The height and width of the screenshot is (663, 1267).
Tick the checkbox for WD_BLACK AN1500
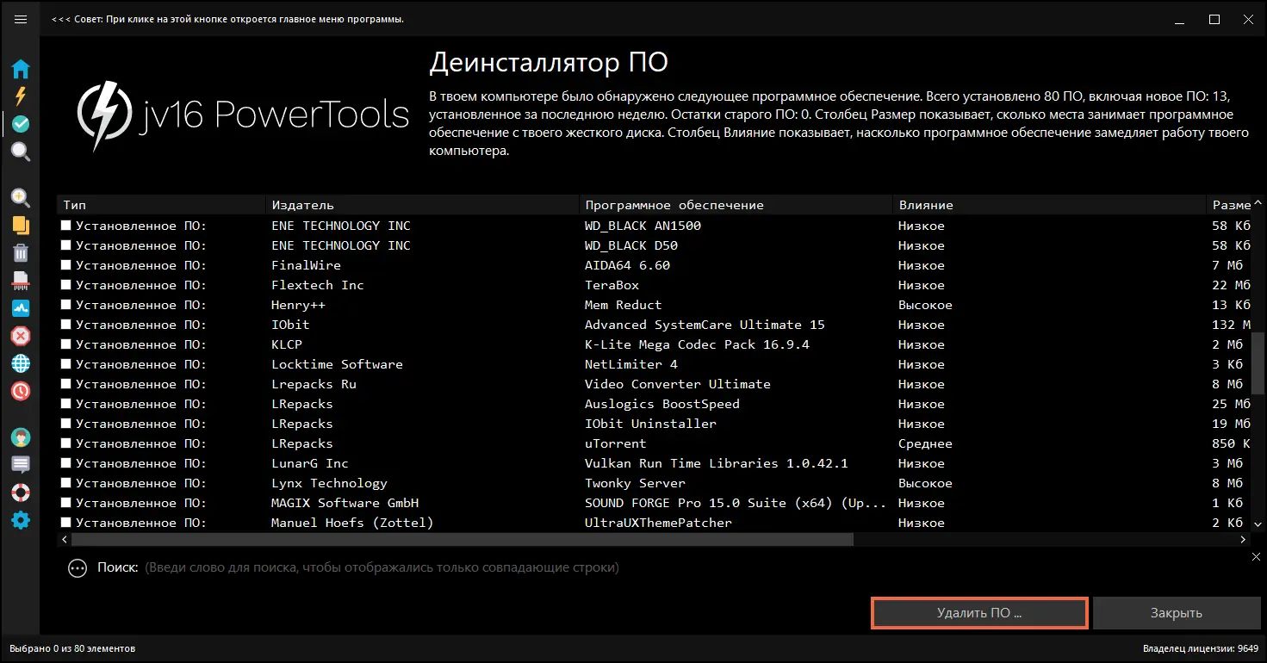pyautogui.click(x=65, y=226)
